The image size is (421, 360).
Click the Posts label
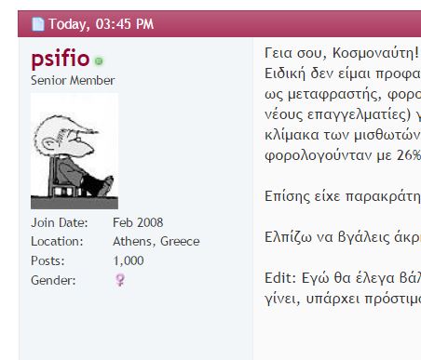pyautogui.click(x=48, y=260)
